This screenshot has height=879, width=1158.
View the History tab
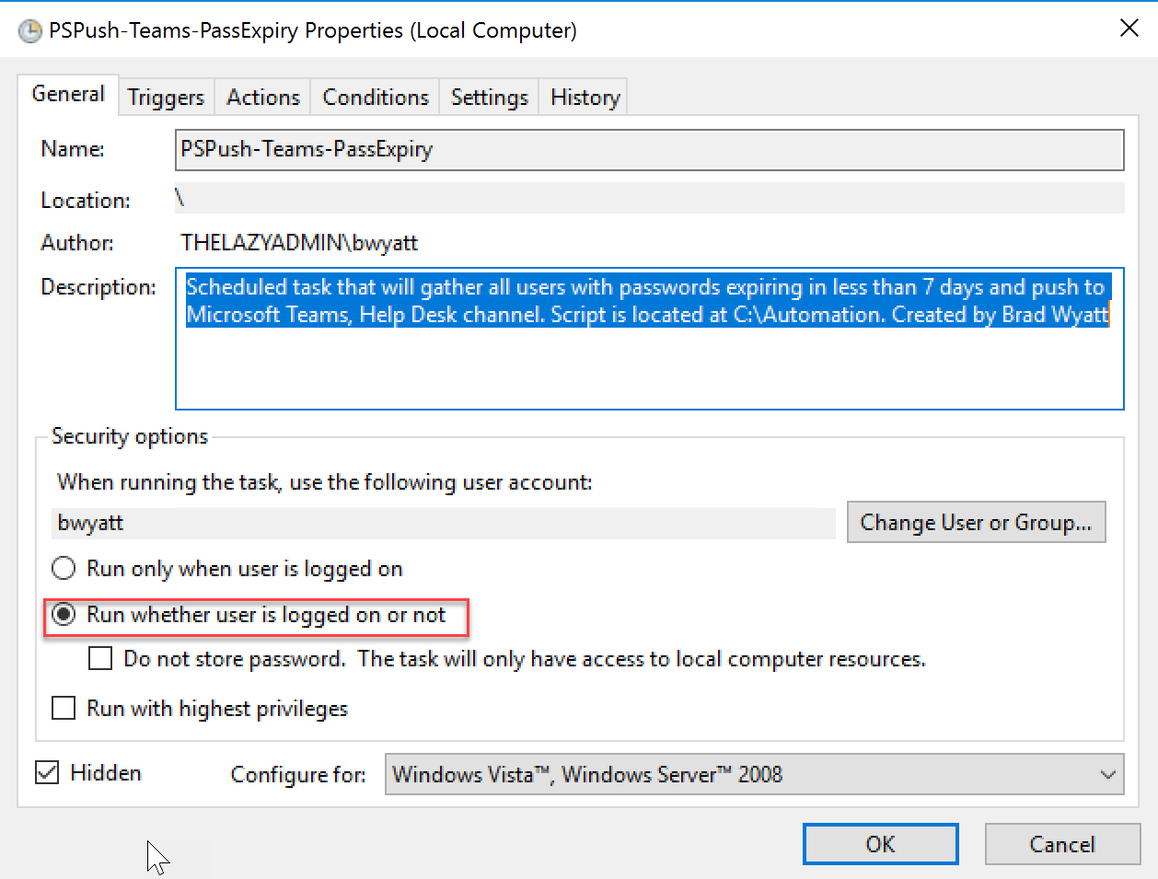tap(585, 98)
